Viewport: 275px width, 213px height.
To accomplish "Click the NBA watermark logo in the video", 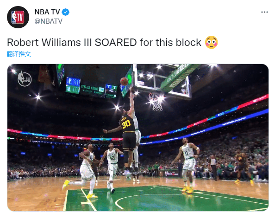I will click(25, 79).
